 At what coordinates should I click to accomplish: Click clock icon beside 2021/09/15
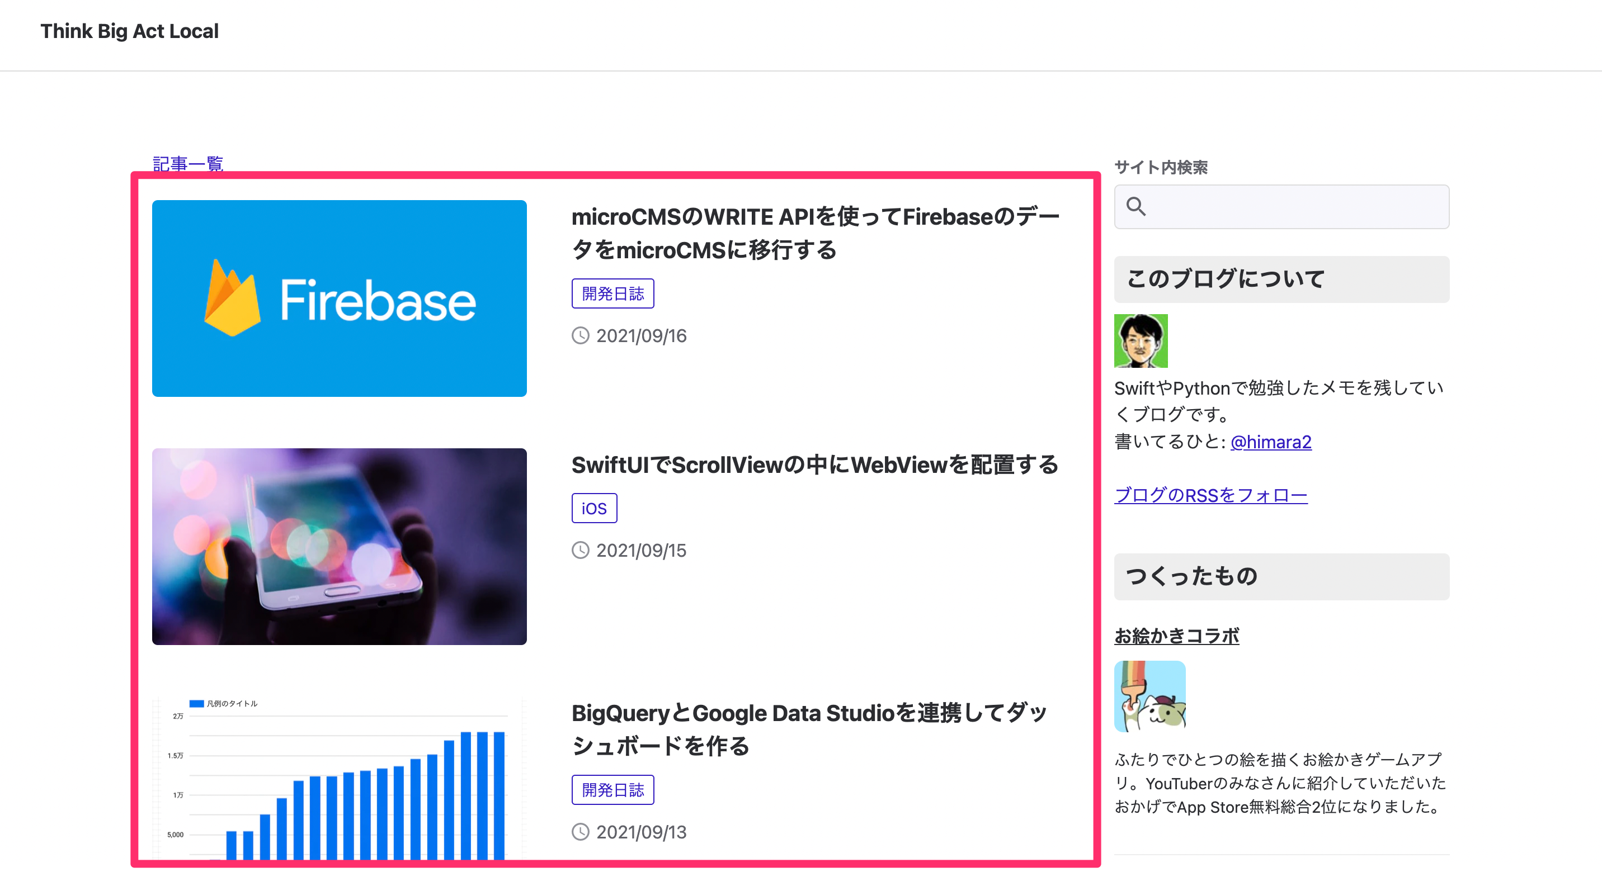(x=580, y=550)
